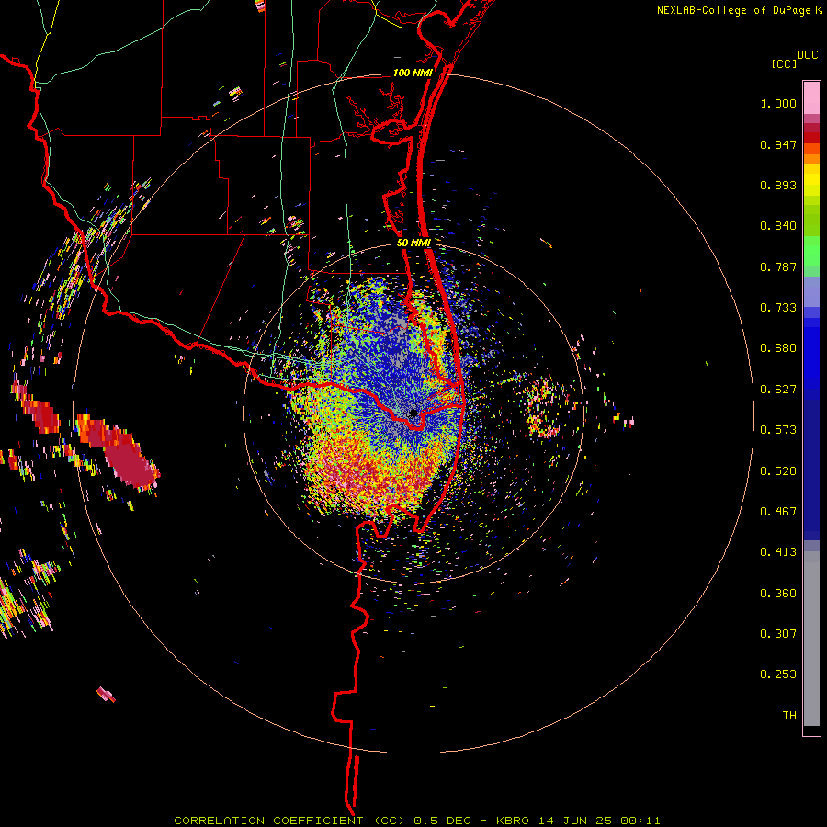Pick the dark navy segment of the color bar

[811, 470]
